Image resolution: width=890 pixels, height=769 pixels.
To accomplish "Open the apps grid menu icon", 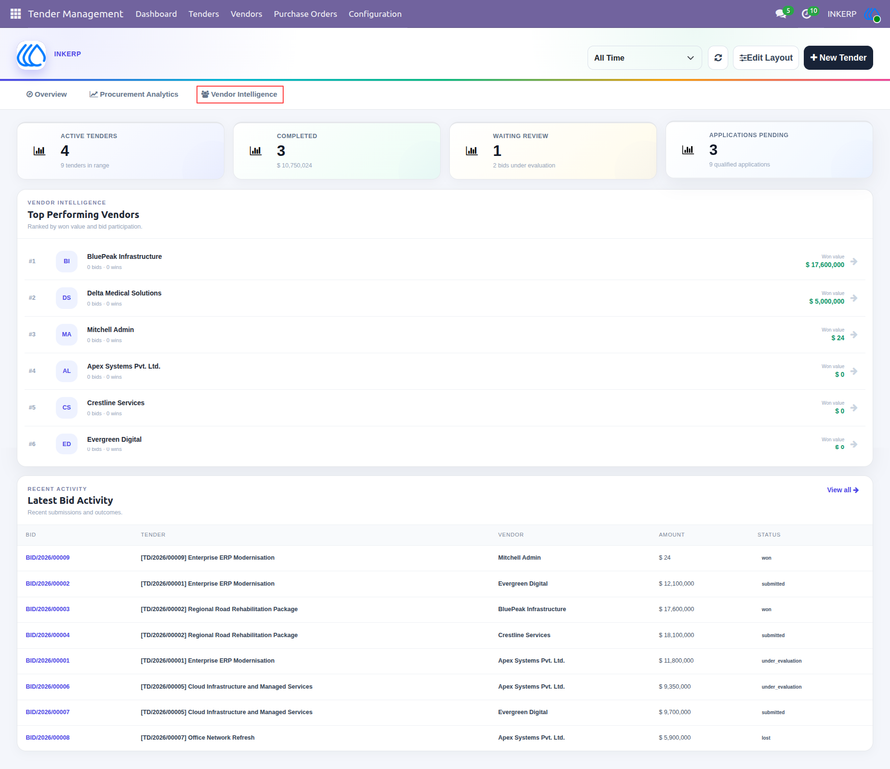I will [15, 14].
